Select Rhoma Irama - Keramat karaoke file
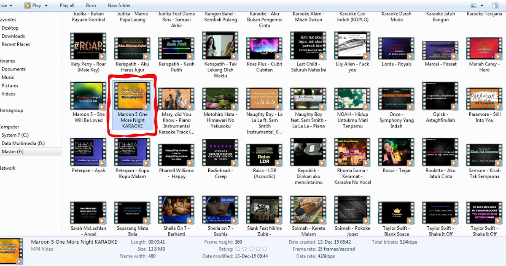This screenshot has height=266, width=506. point(352,162)
